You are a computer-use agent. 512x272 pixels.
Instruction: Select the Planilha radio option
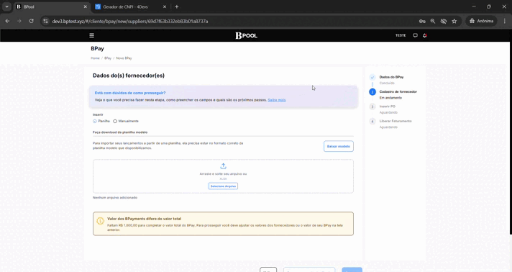tap(95, 121)
